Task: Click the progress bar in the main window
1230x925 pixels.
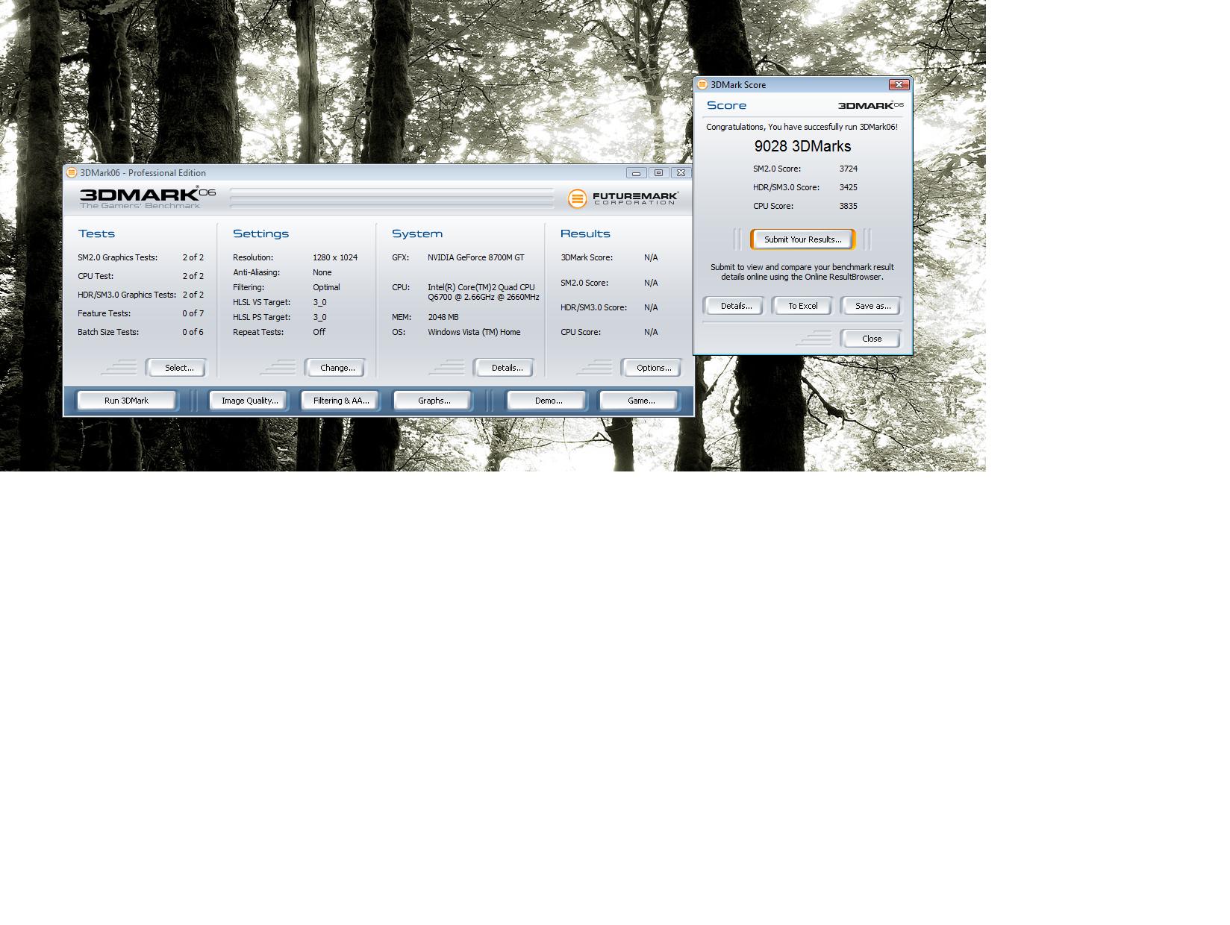Action: 392,198
